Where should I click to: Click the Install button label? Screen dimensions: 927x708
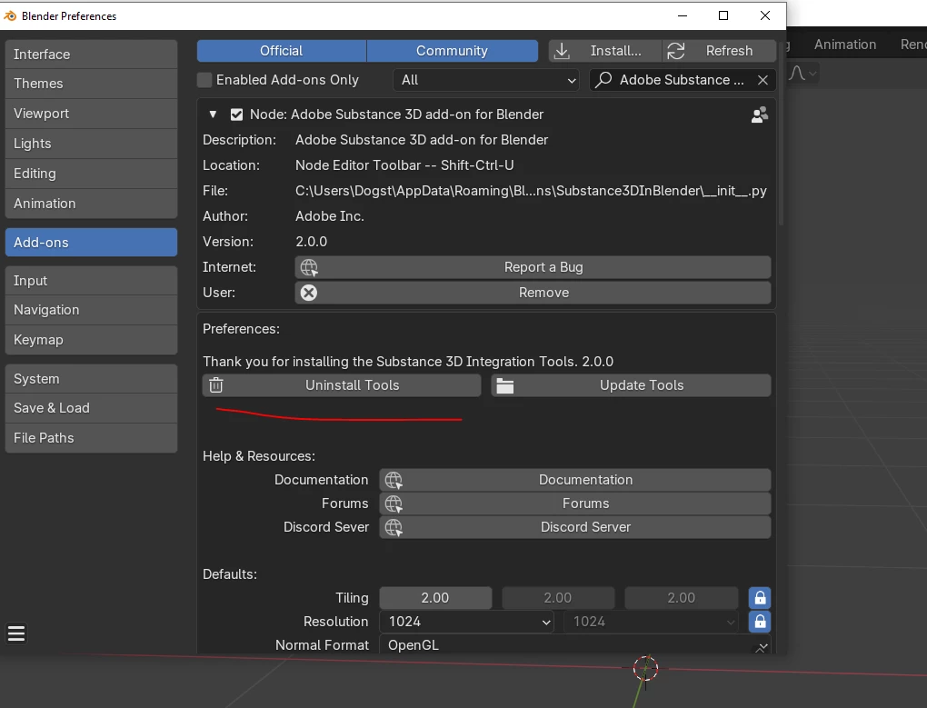click(615, 51)
